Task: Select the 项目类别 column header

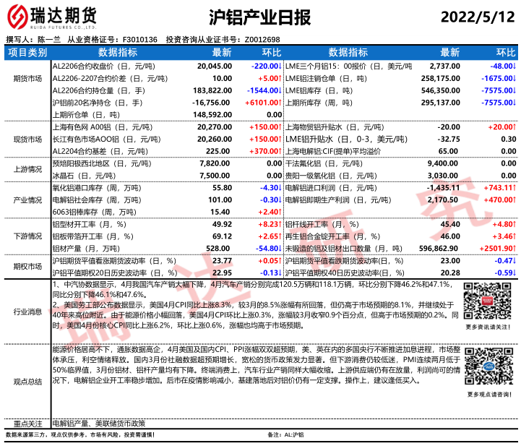Action: (27, 53)
